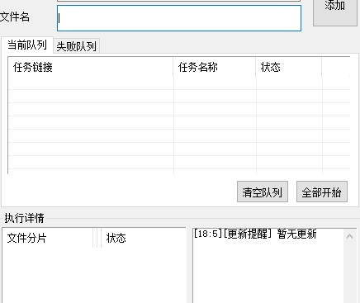The image size is (360, 303).
Task: Switch to the 当前队列 tab
Action: click(27, 45)
